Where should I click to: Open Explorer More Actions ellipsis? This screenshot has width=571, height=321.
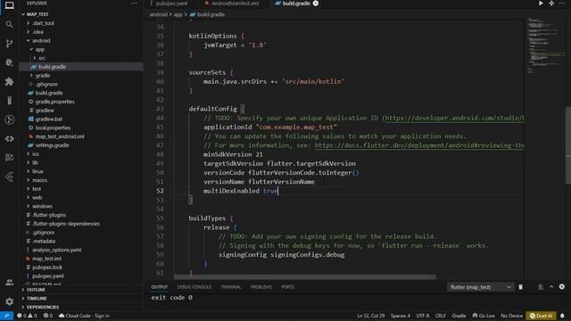pos(134,4)
